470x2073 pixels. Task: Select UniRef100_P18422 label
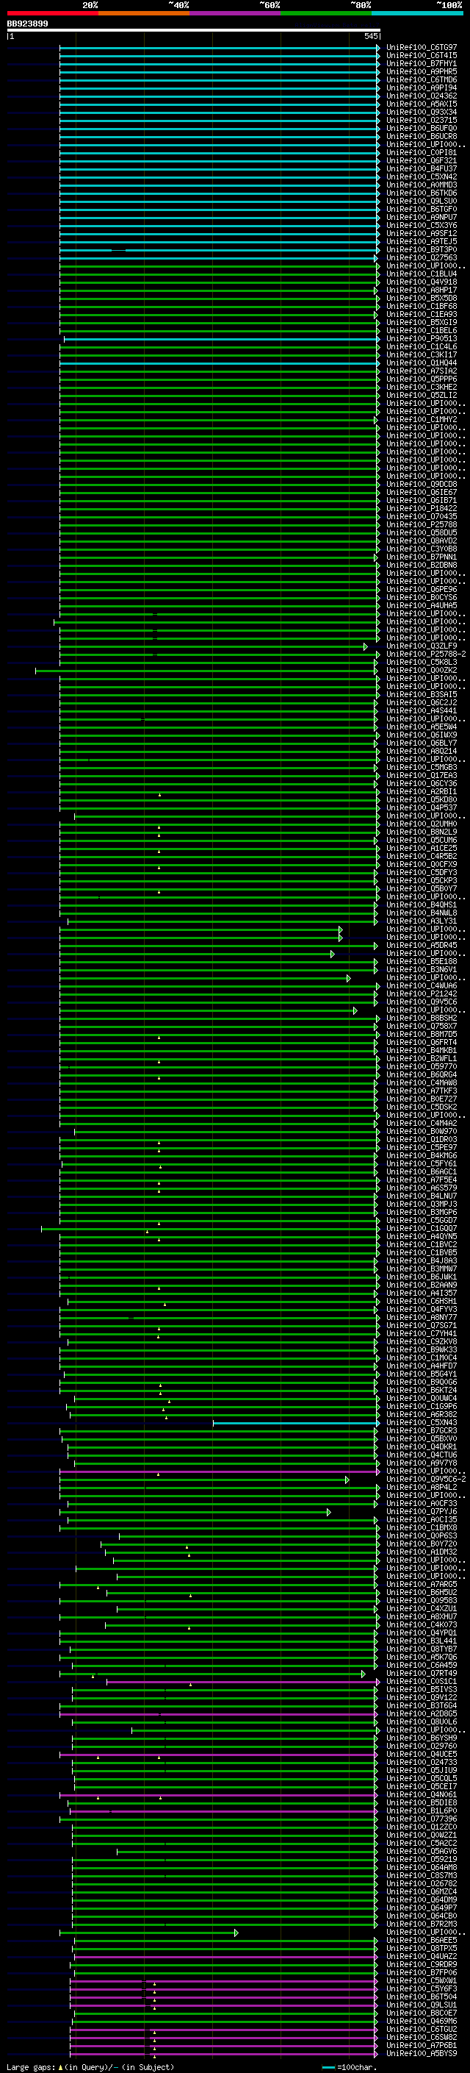click(x=421, y=508)
